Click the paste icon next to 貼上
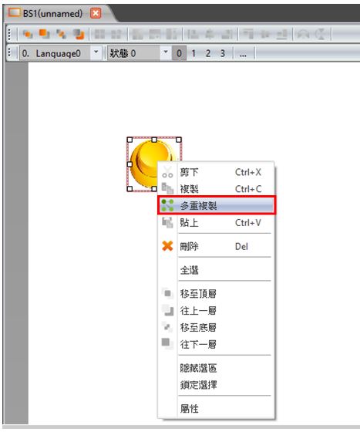 [167, 222]
